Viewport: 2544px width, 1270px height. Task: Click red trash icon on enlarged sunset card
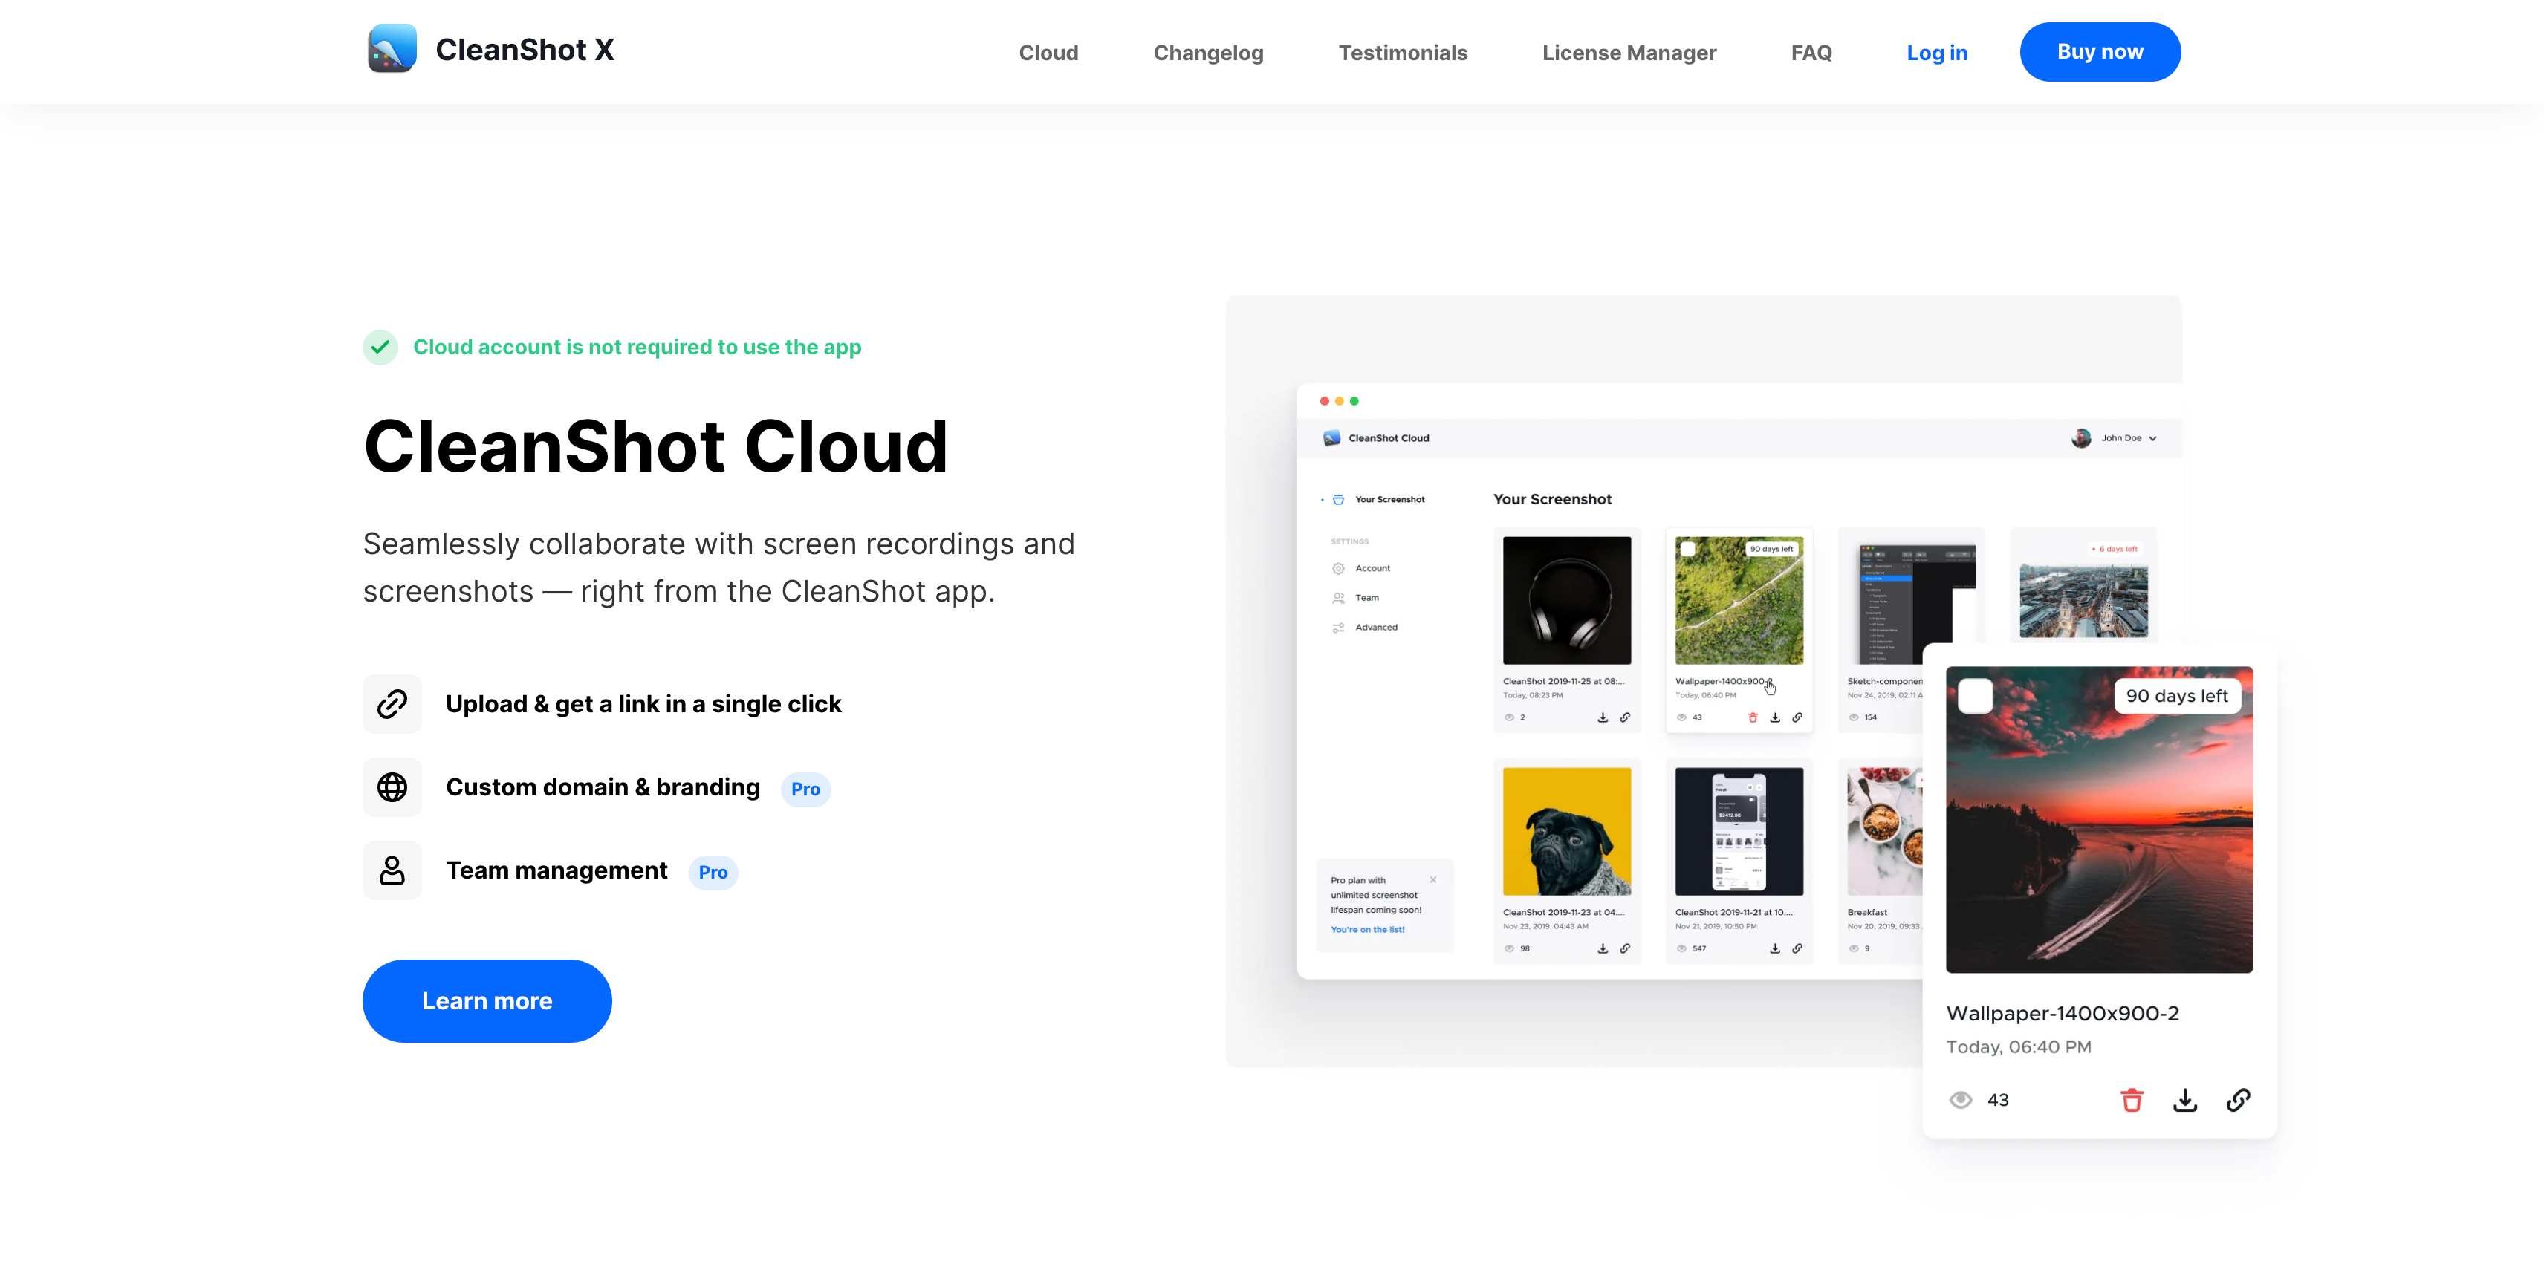pos(2132,1100)
